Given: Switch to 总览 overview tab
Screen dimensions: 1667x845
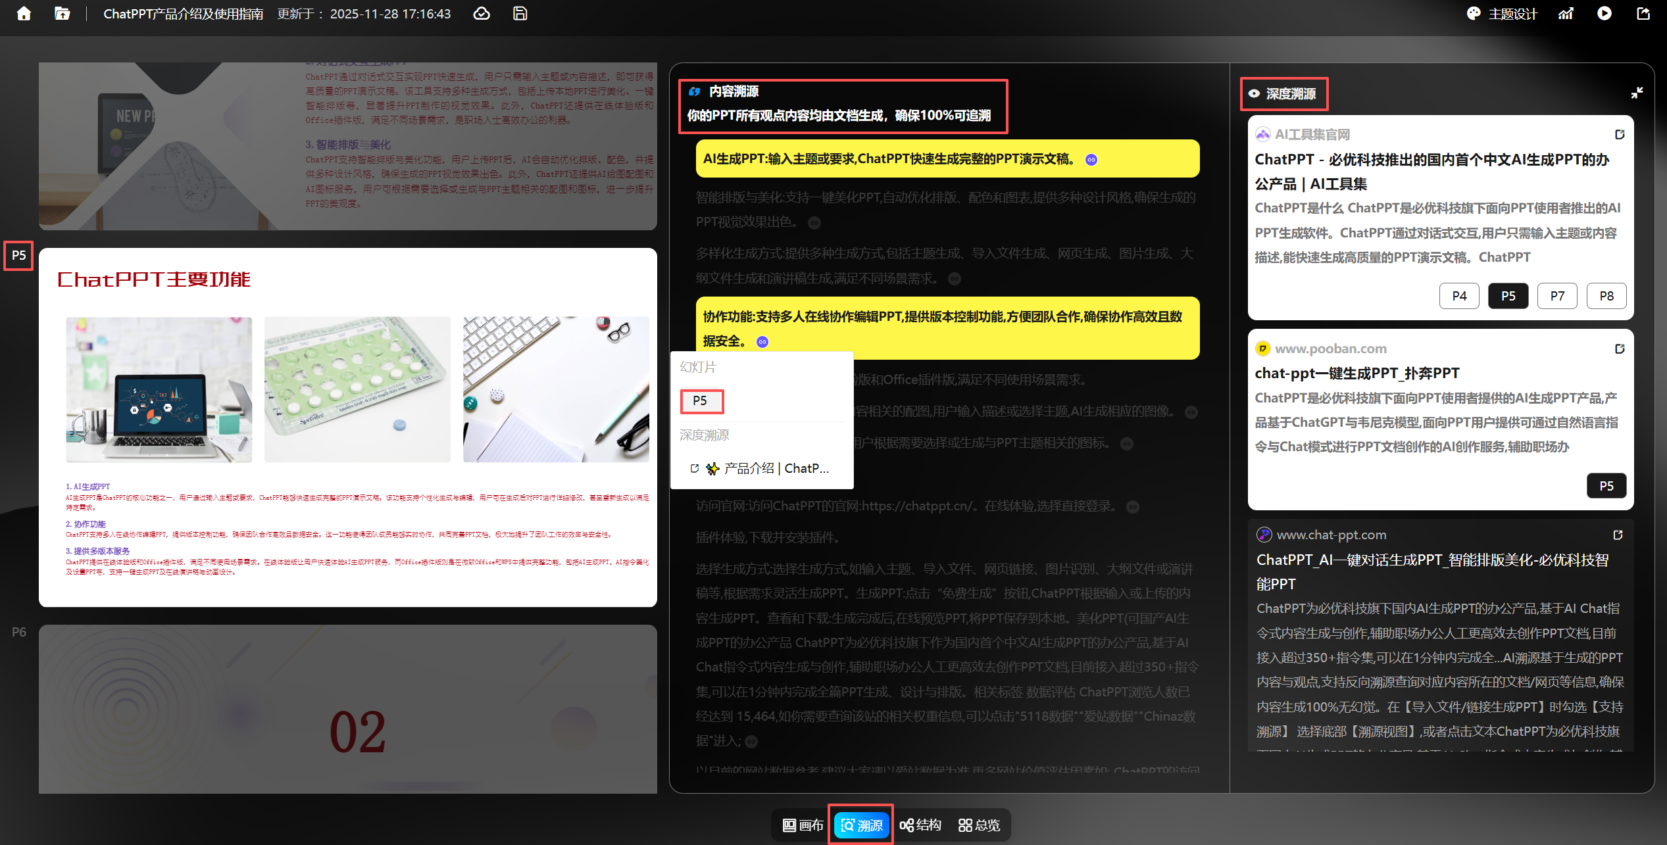Looking at the screenshot, I should [x=979, y=825].
